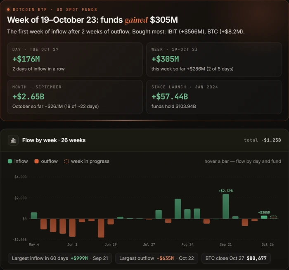This screenshot has width=289, height=270.
Task: Click the dashed week-in-progress bar above Oct 26
Action: 274,217
